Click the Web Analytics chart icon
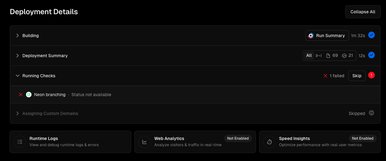386x161 pixels. [x=145, y=142]
